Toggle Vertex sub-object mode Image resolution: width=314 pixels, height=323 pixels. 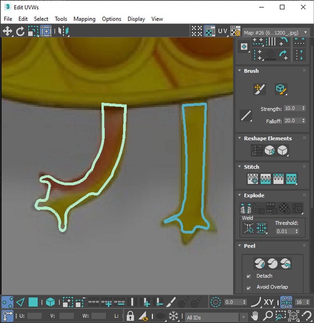(7, 302)
